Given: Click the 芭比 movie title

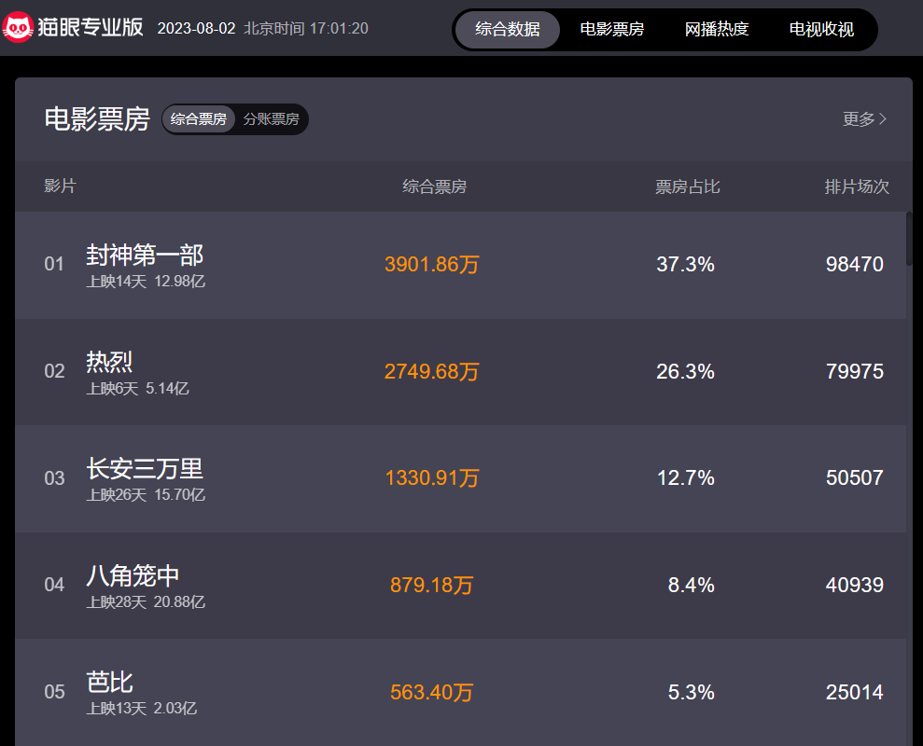Looking at the screenshot, I should [x=109, y=682].
